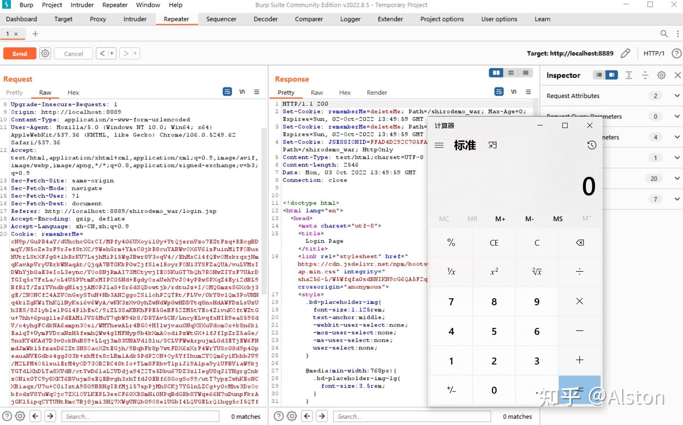Open the Repeater settings gear beside Send
The height and width of the screenshot is (425, 683).
click(x=45, y=54)
